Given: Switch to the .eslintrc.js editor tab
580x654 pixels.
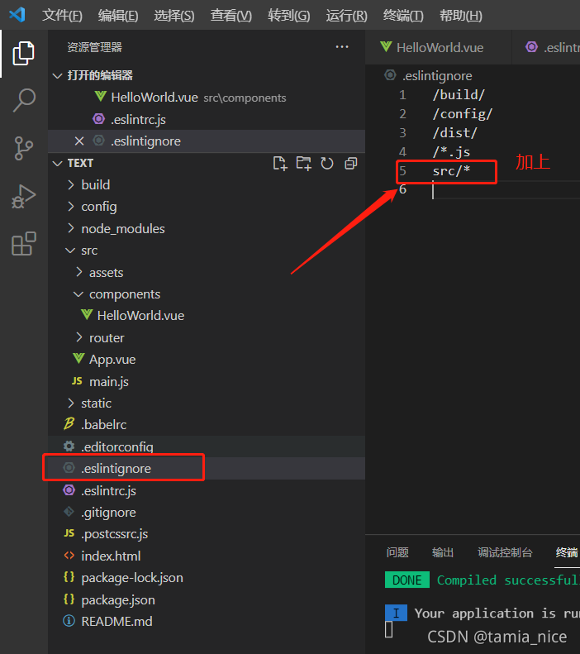Looking at the screenshot, I should (x=546, y=47).
